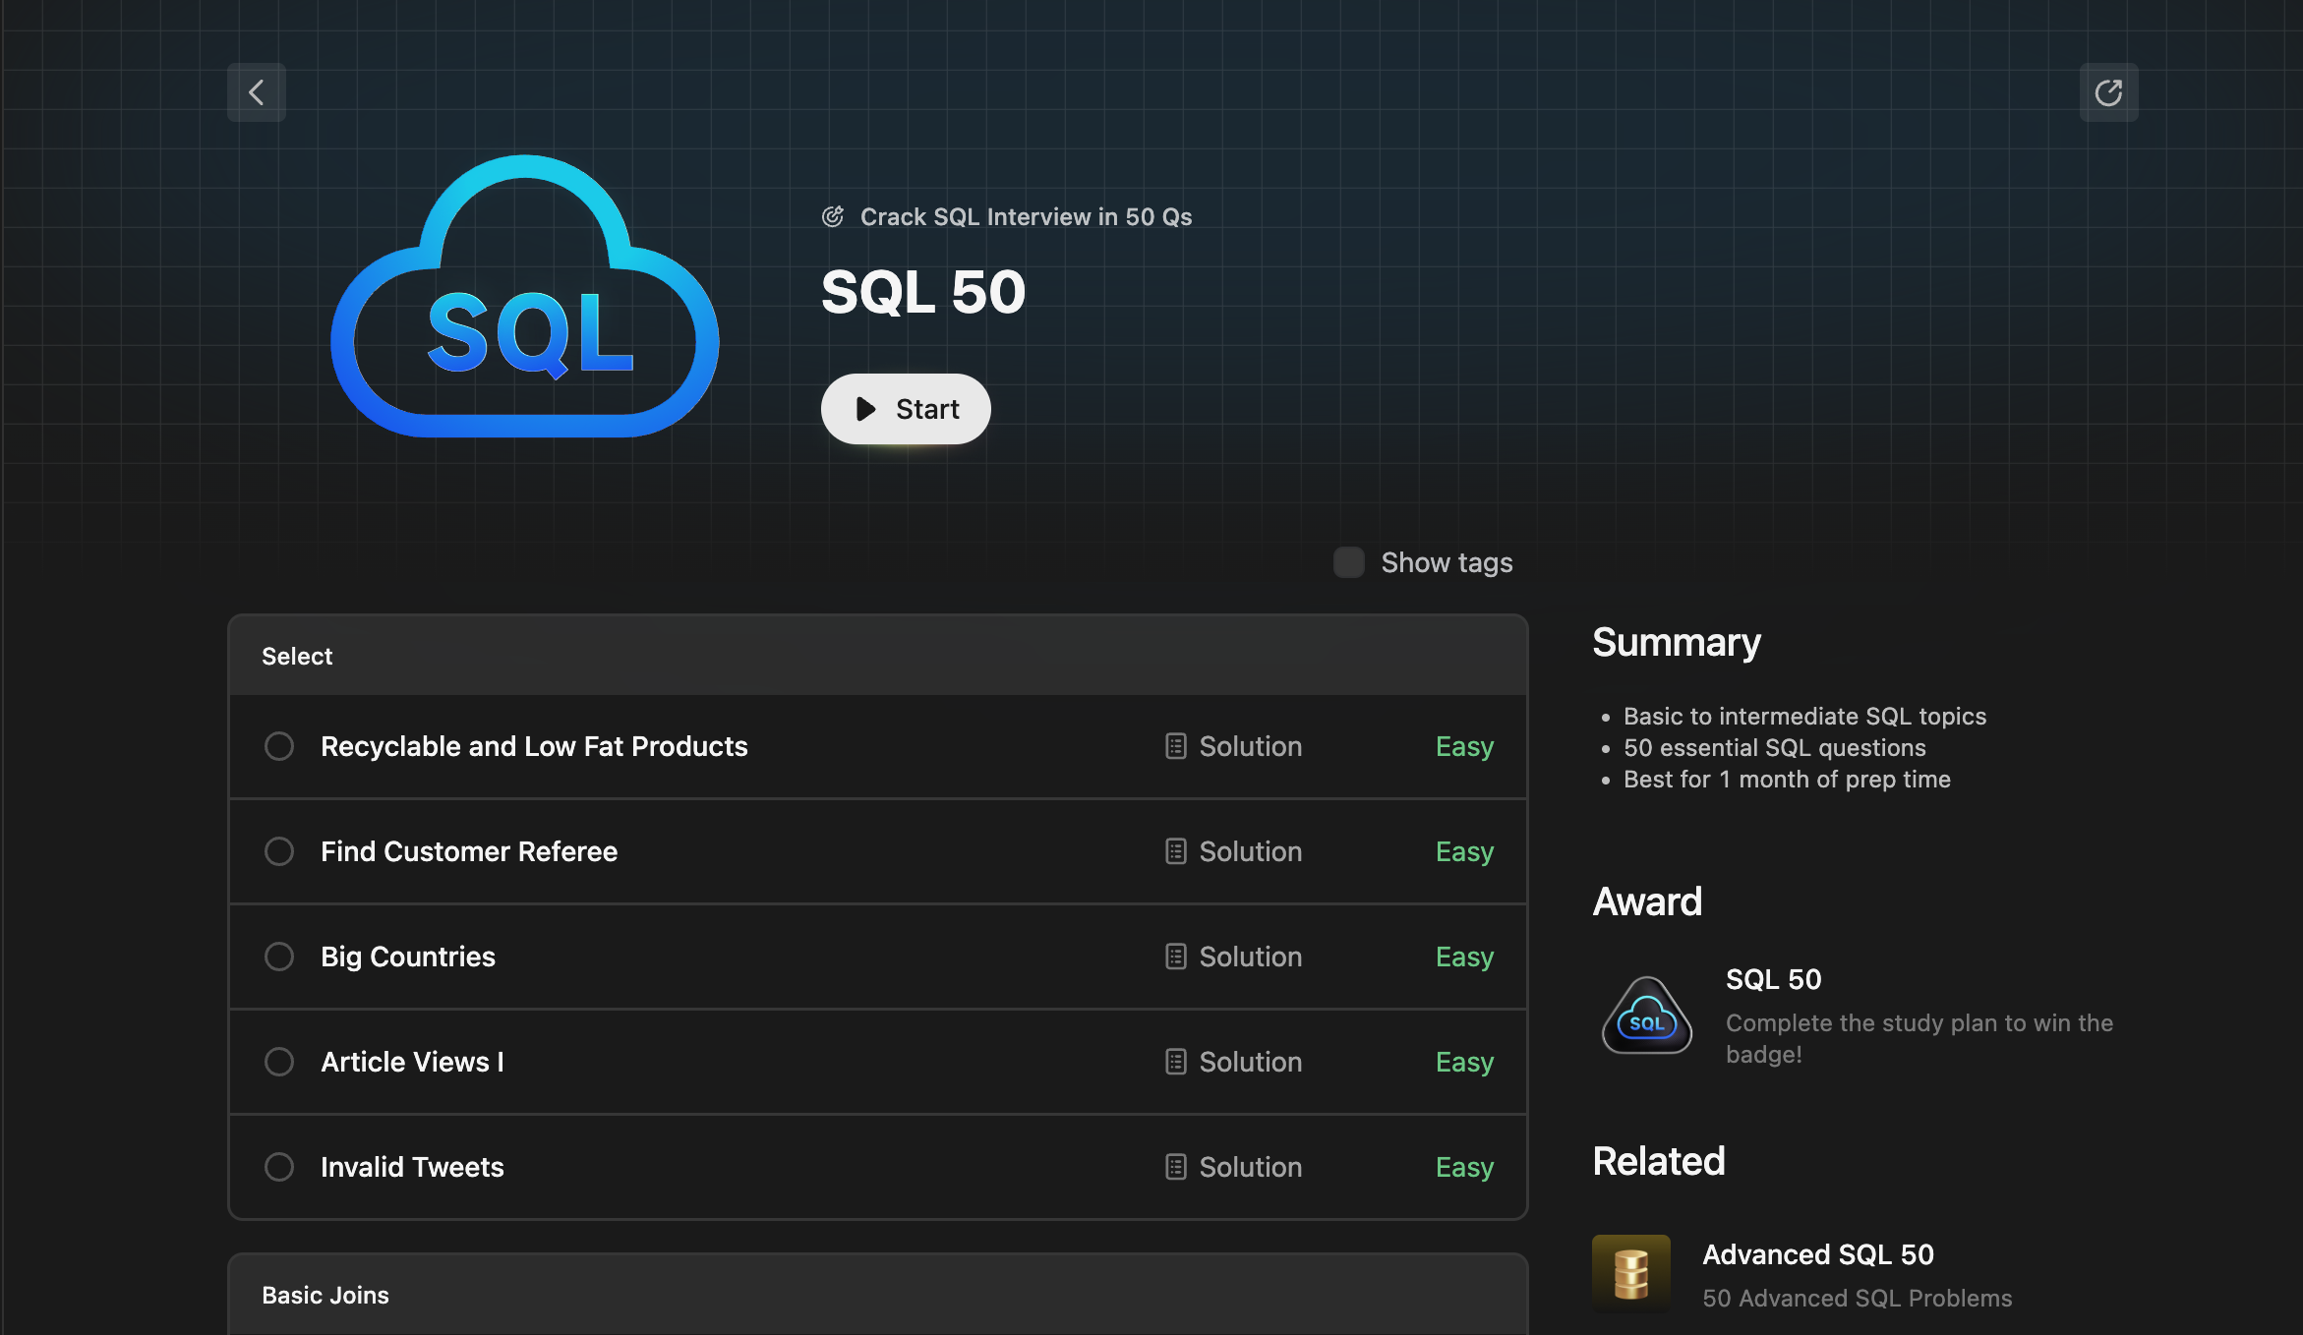Click the Select section header
The width and height of the screenshot is (2303, 1335).
coord(877,656)
